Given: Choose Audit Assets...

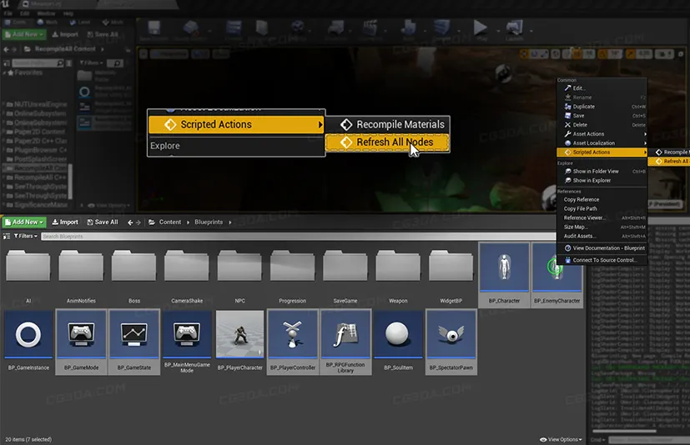Looking at the screenshot, I should tap(602, 236).
